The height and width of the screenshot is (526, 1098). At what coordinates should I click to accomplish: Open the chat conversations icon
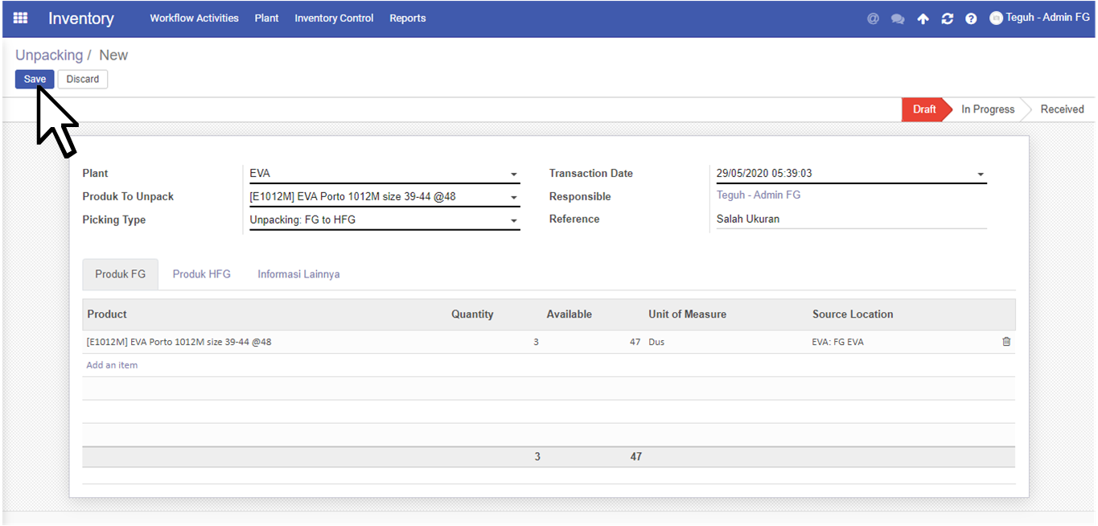point(898,18)
